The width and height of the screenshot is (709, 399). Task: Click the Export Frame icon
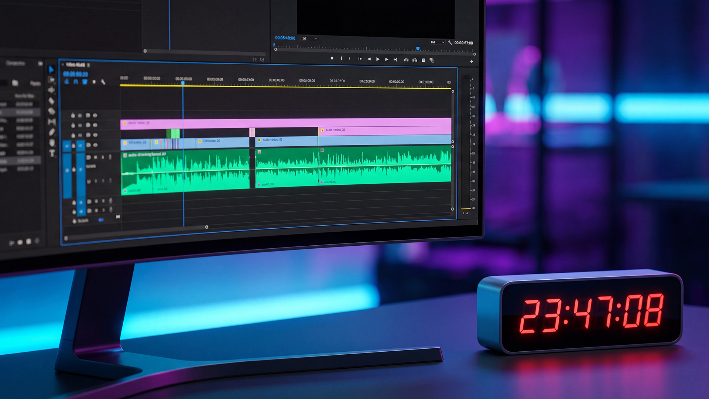click(x=424, y=59)
